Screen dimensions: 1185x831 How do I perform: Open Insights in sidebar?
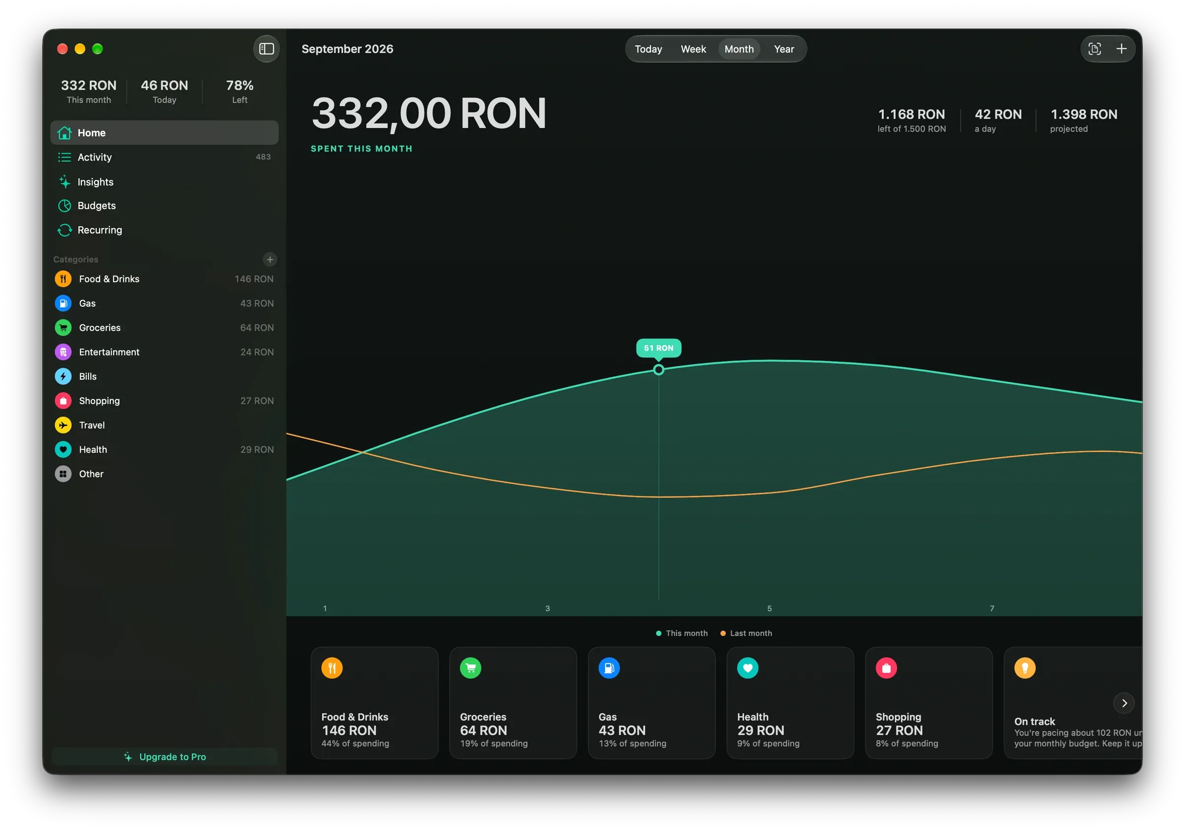[164, 182]
